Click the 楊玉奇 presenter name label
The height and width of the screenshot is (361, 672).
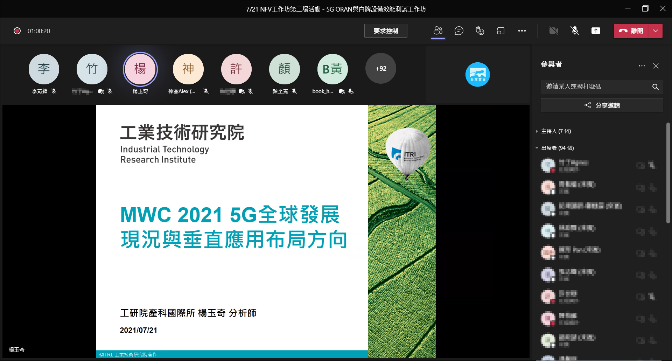click(x=16, y=349)
